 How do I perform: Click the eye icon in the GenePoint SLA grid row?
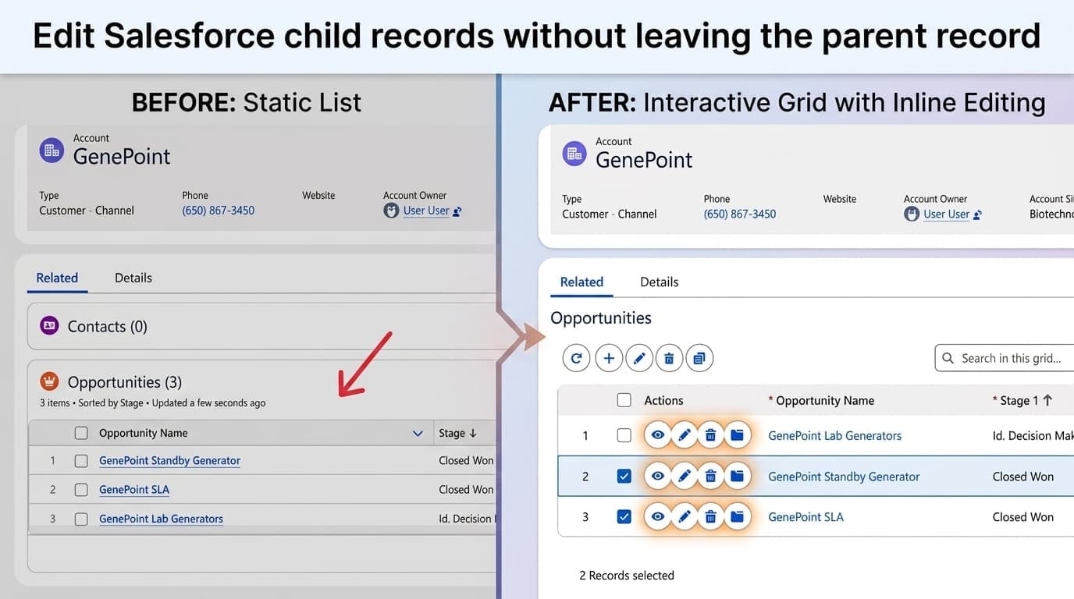(658, 516)
